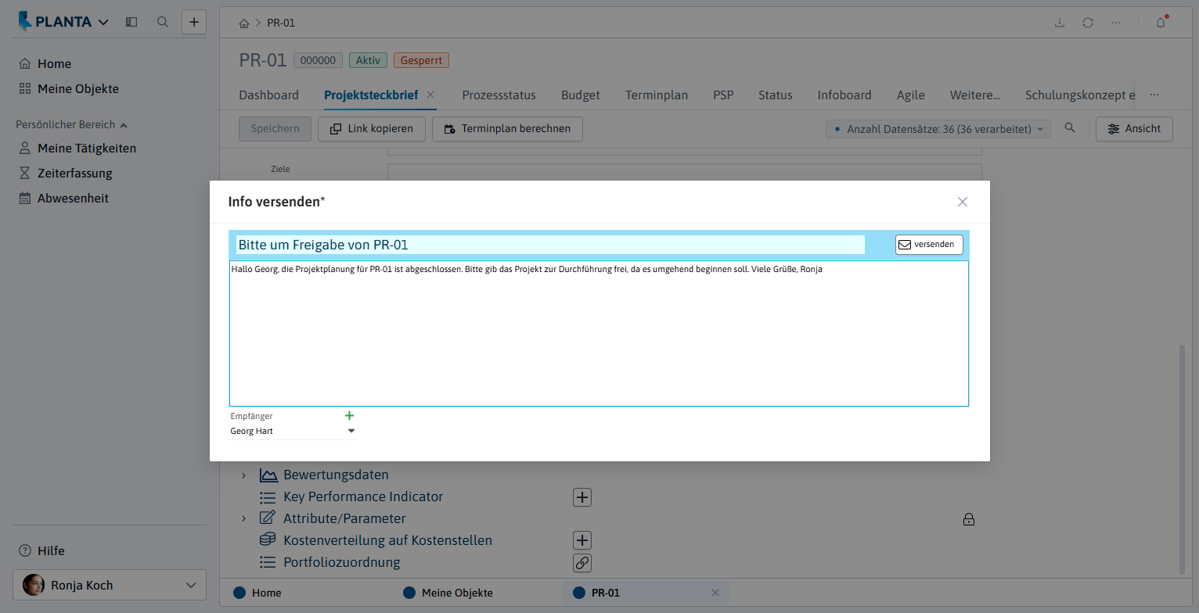Screen dimensions: 1199x613
Task: Toggle the sidebar panel icon
Action: pyautogui.click(x=131, y=23)
